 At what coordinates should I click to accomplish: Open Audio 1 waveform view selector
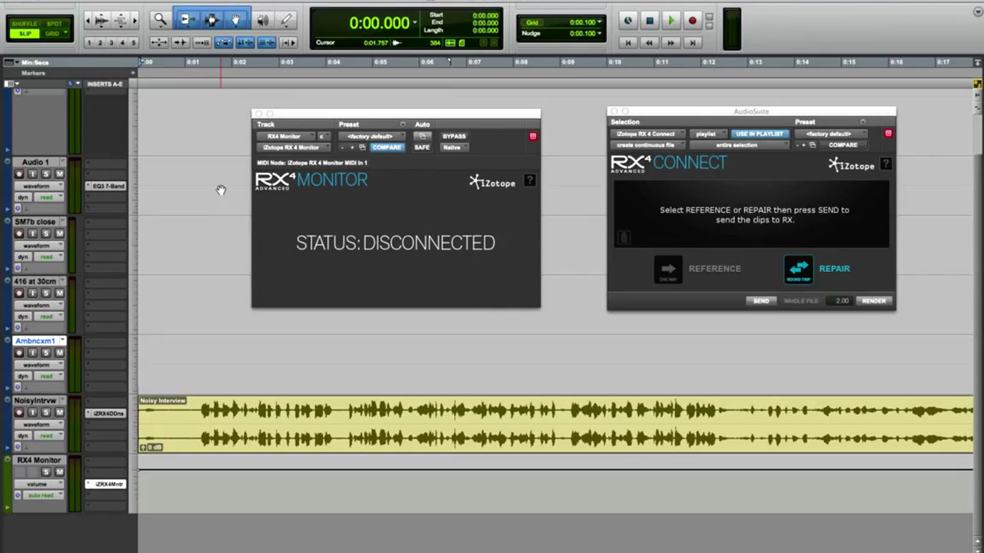pos(39,186)
